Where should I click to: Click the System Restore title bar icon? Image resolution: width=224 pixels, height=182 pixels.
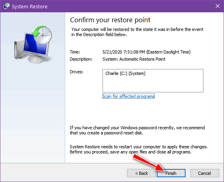pos(6,6)
